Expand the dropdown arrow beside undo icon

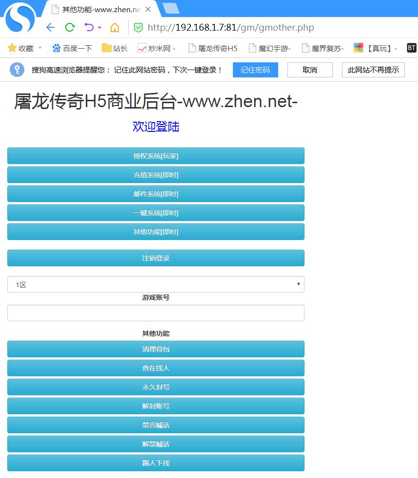tap(100, 28)
